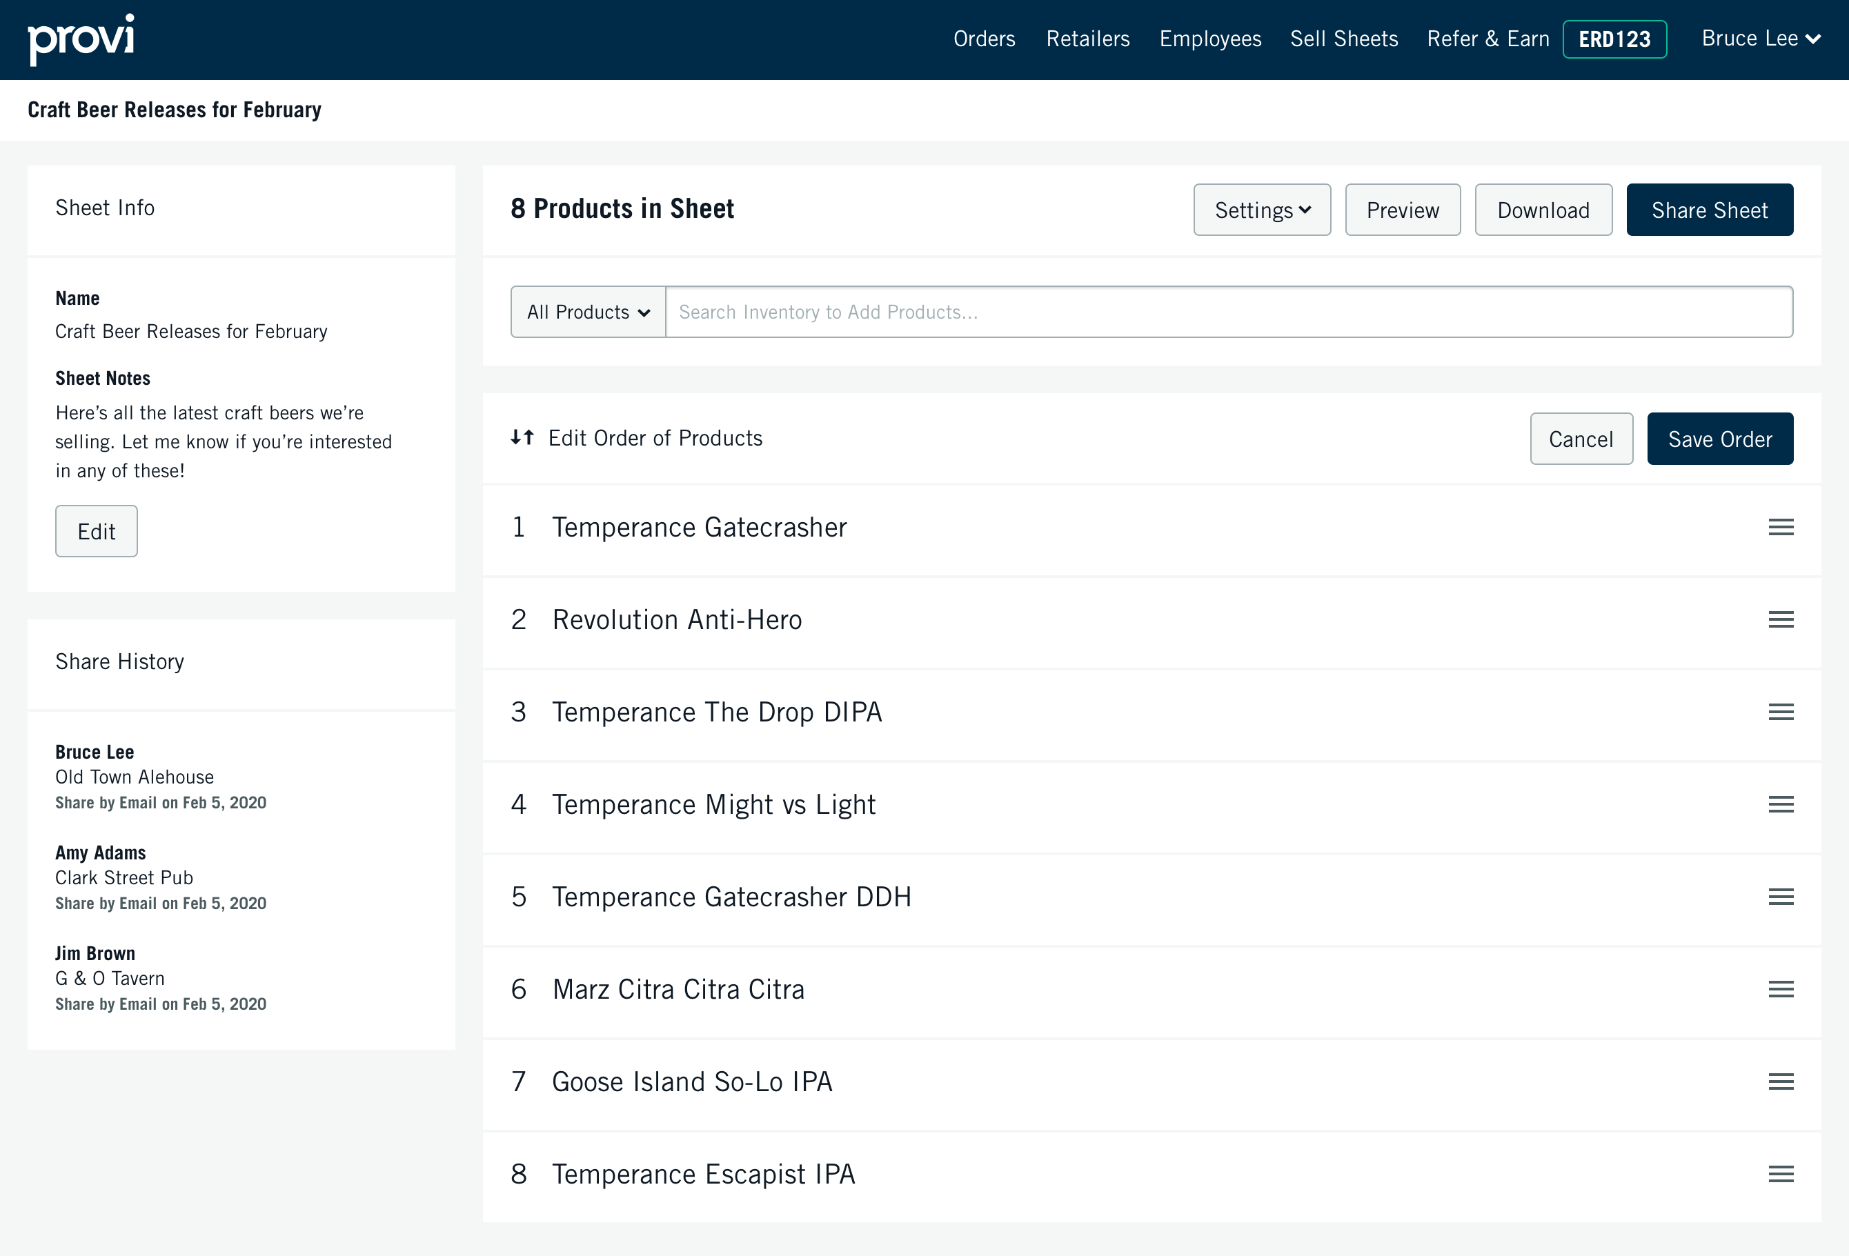Screen dimensions: 1849x1256
Task: Cancel editing product order
Action: 1581,438
